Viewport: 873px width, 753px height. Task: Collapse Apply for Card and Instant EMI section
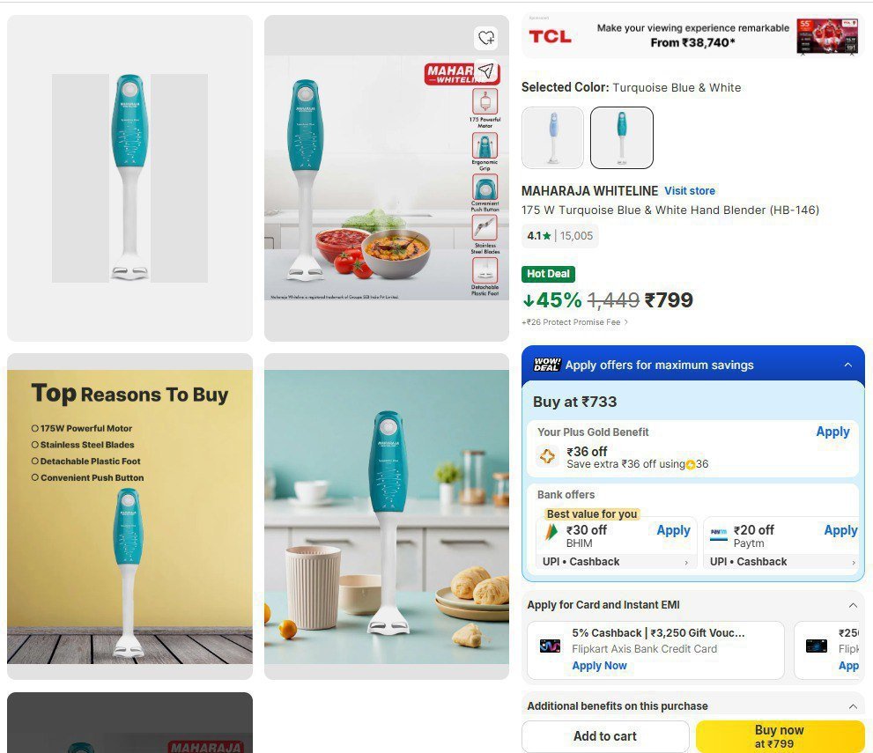coord(853,605)
